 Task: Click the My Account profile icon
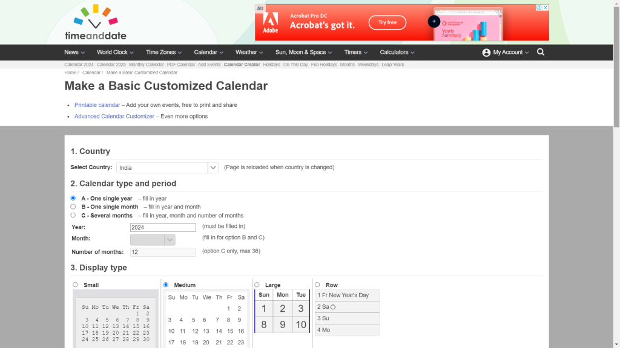[x=486, y=53]
